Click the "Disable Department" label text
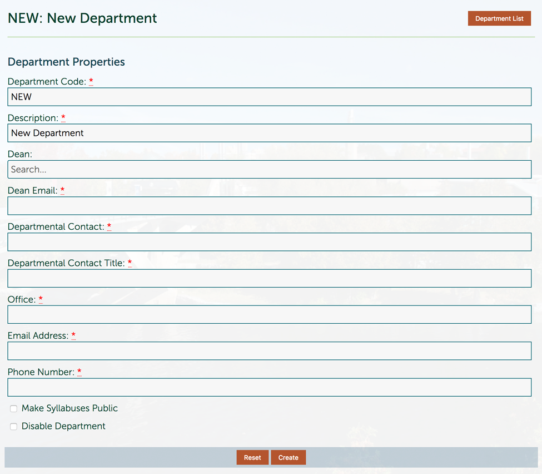The image size is (542, 474). coord(63,426)
